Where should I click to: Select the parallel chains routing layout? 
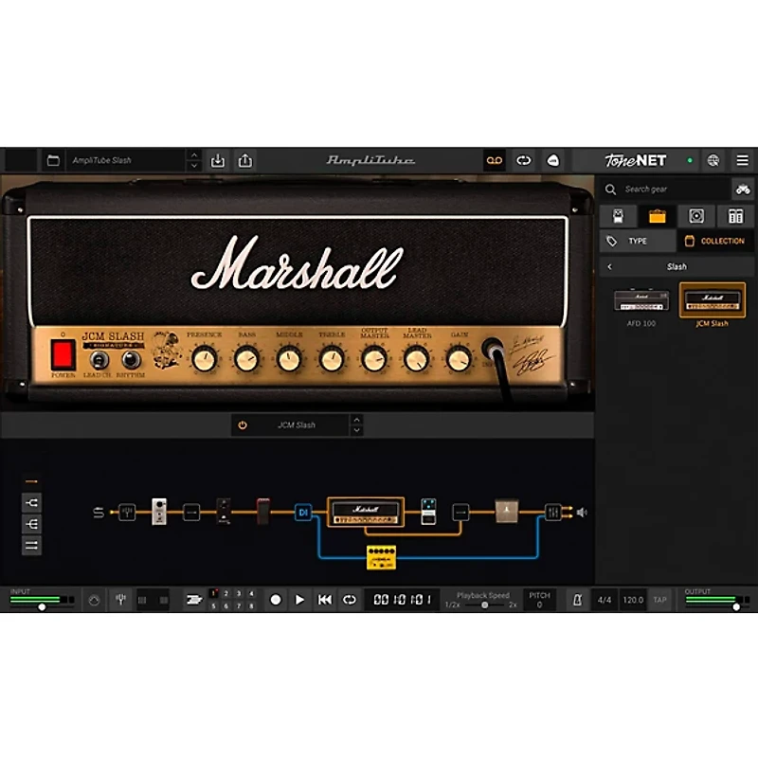[x=32, y=546]
